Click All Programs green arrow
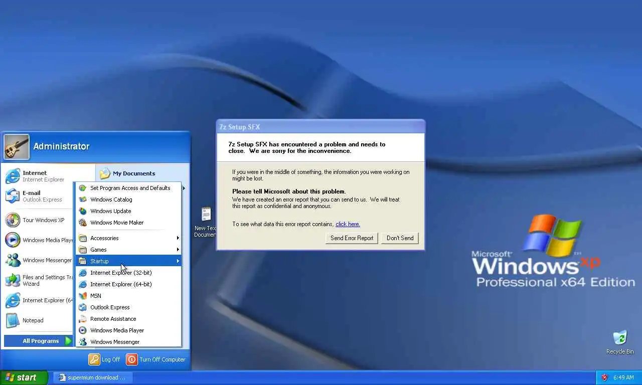This screenshot has width=642, height=385. [69, 341]
